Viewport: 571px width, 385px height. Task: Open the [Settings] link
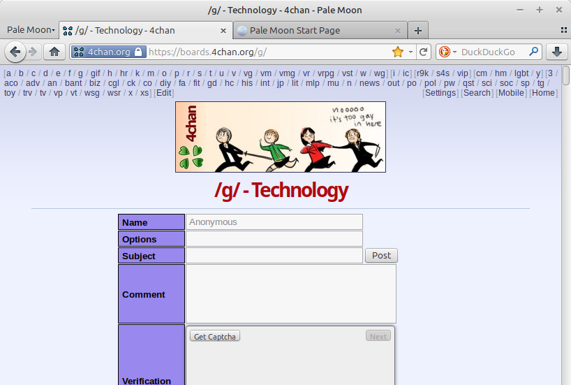point(440,93)
